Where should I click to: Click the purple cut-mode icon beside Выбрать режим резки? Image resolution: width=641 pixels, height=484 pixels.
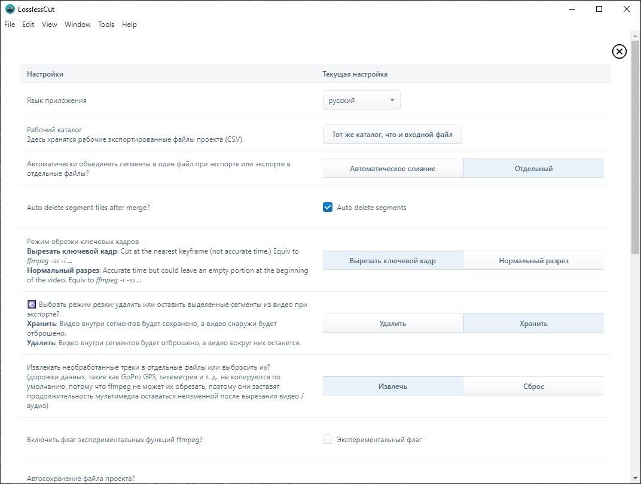coord(32,305)
